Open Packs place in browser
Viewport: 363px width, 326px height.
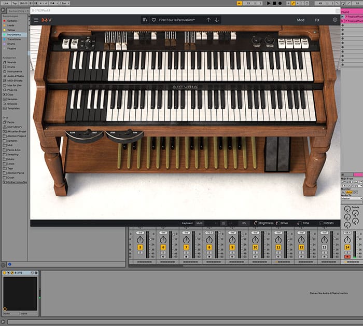coord(11,122)
